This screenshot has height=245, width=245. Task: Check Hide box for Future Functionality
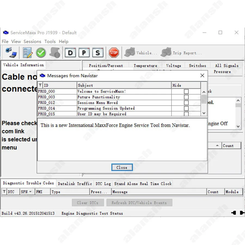point(186,97)
